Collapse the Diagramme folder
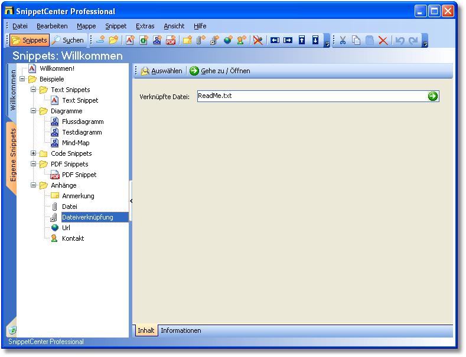 33,111
